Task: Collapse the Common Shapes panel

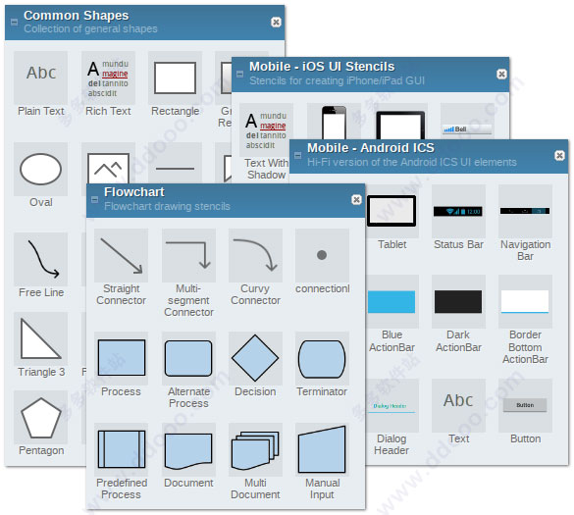Action: click(15, 22)
